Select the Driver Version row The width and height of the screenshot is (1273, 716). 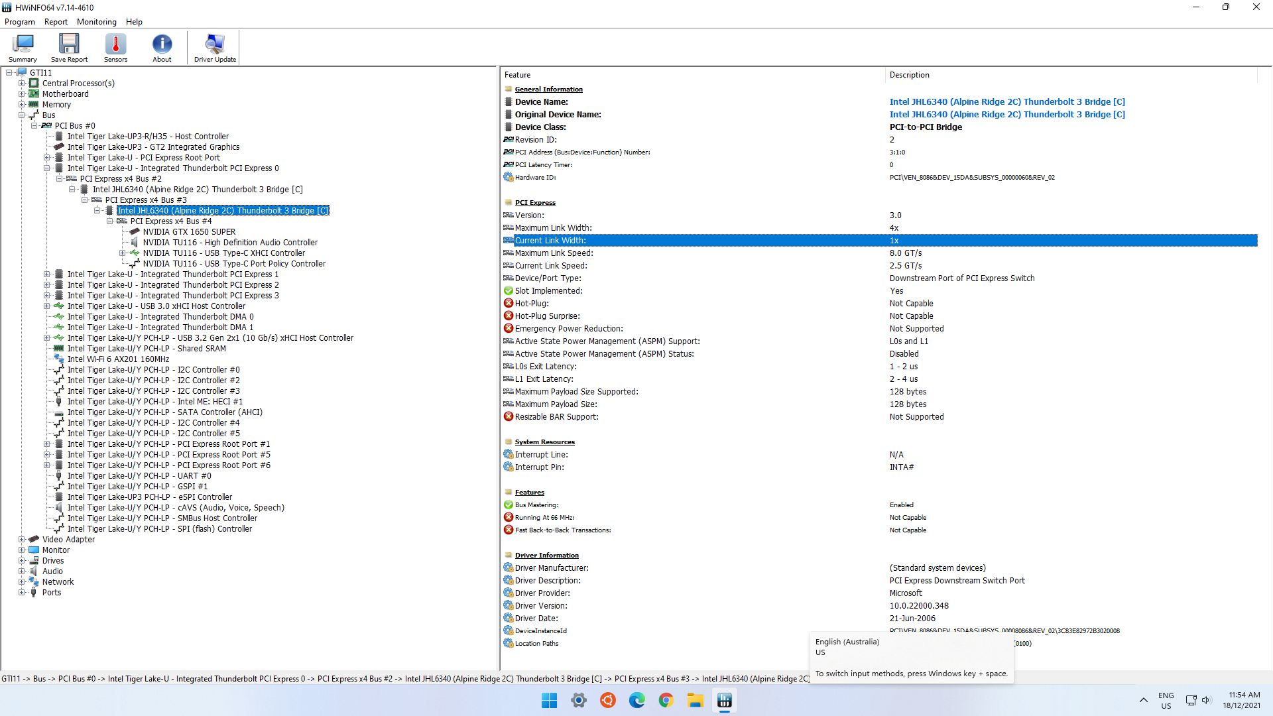[x=879, y=606]
